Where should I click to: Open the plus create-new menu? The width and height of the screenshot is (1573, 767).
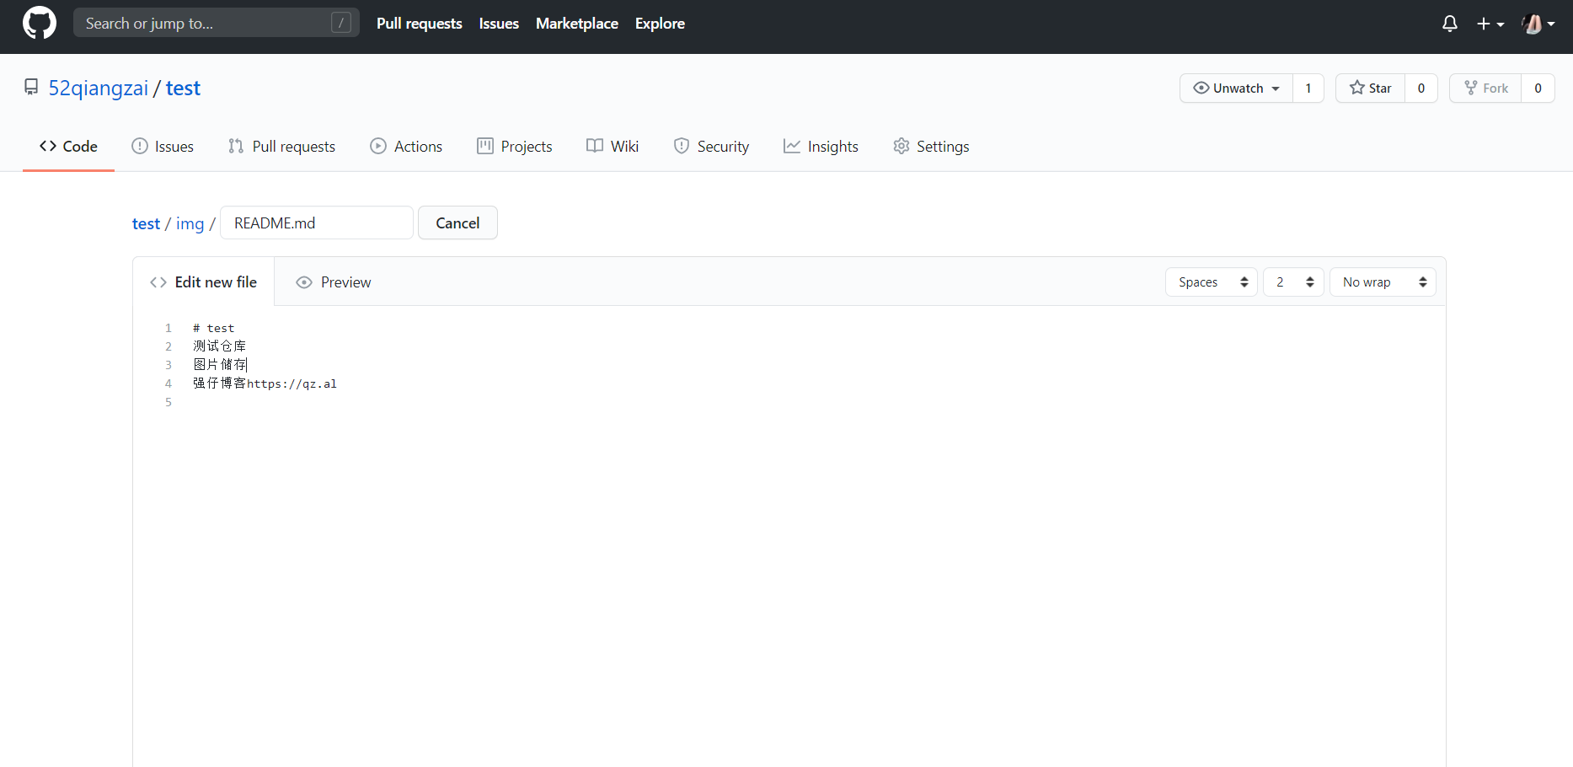pos(1490,24)
